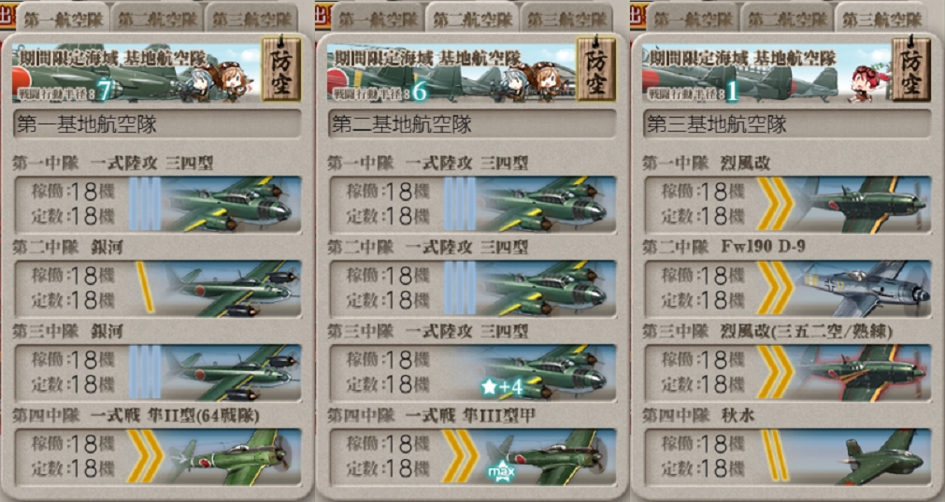Click the blue proficiency bars on 第三中隊 銀河
945x502 pixels.
pyautogui.click(x=145, y=372)
